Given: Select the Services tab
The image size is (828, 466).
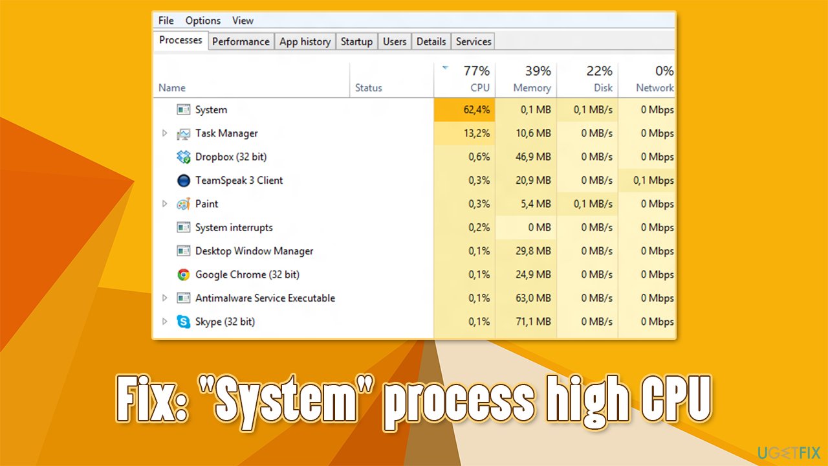Looking at the screenshot, I should [473, 41].
